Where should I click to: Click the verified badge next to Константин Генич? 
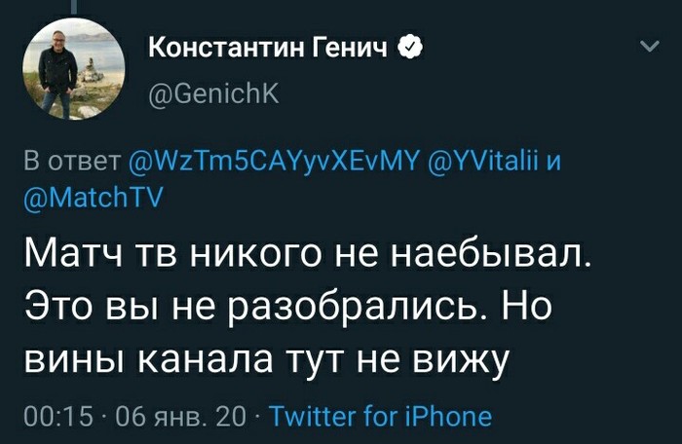410,48
